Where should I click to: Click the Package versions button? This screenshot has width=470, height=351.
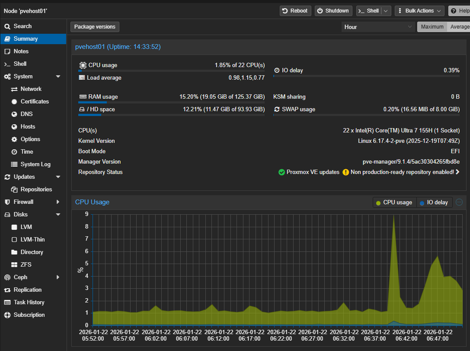(x=95, y=27)
